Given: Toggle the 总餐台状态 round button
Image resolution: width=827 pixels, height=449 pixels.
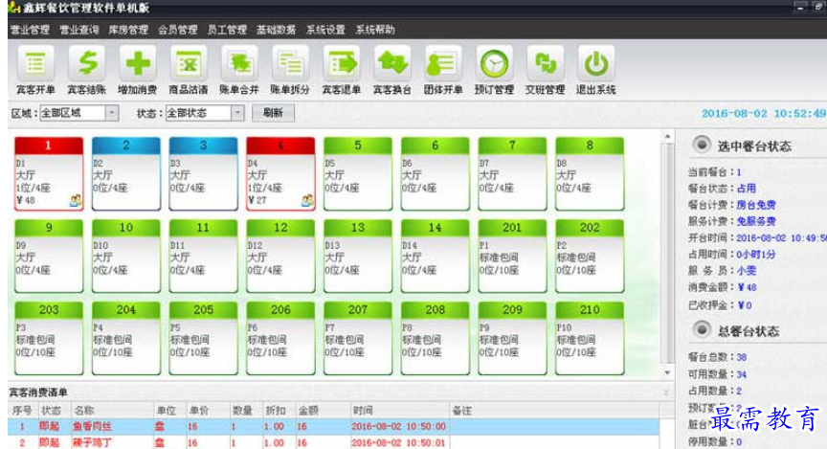Looking at the screenshot, I should (x=702, y=329).
